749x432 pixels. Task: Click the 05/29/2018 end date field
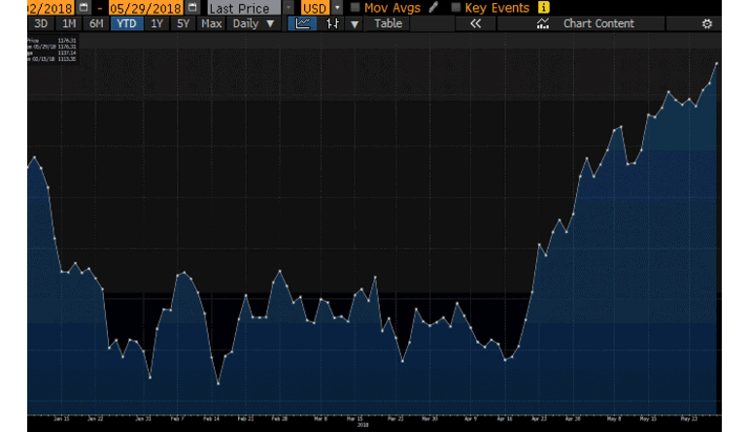[146, 8]
